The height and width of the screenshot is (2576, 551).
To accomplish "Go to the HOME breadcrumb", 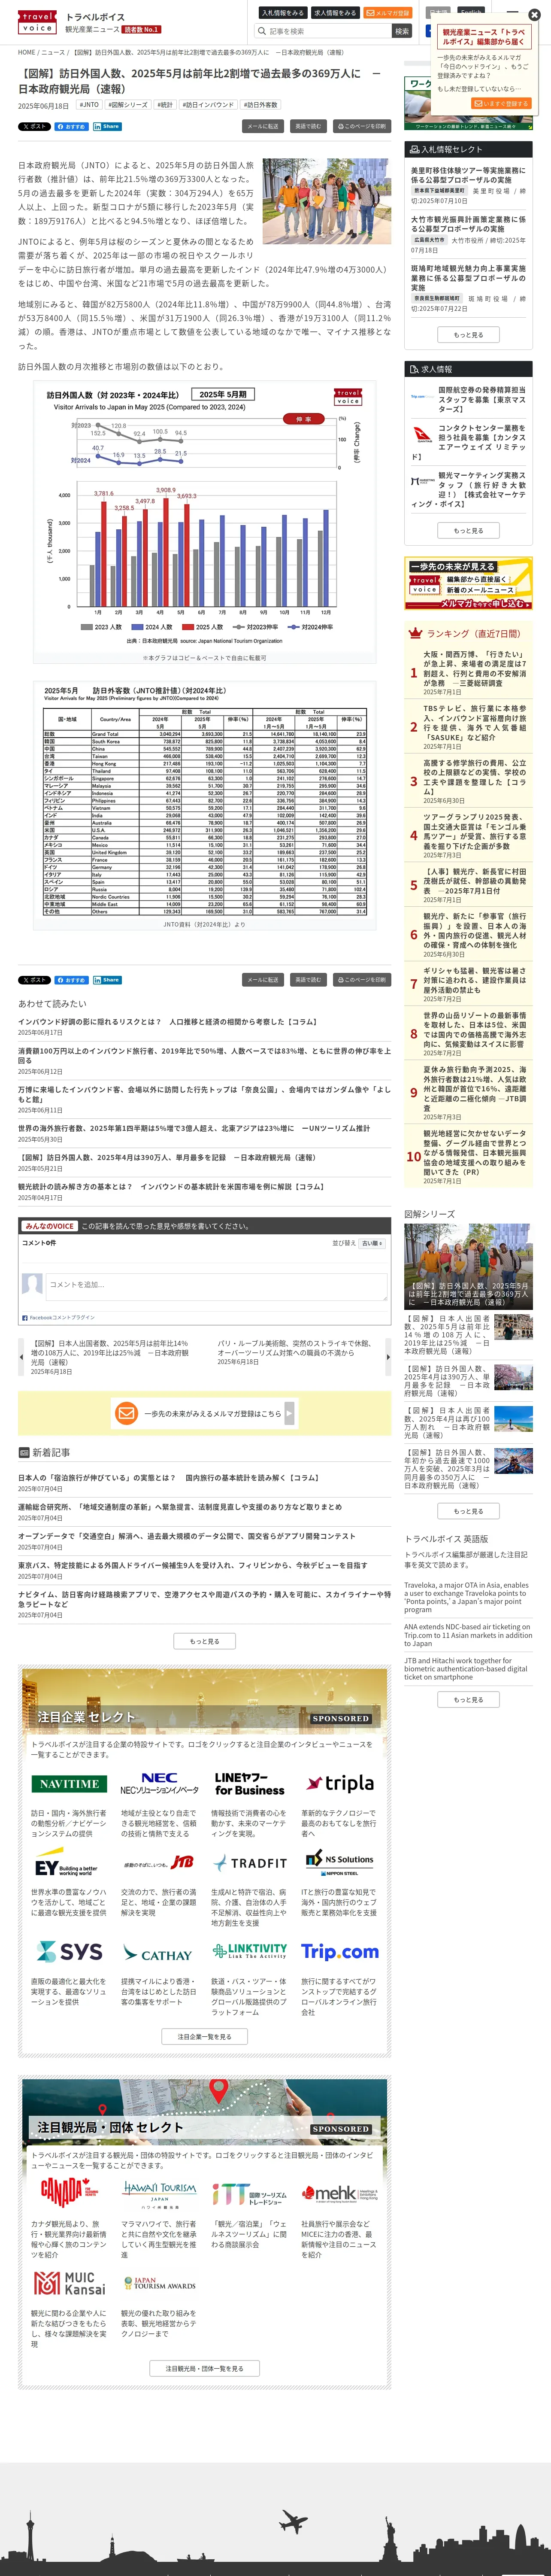I will pos(26,52).
